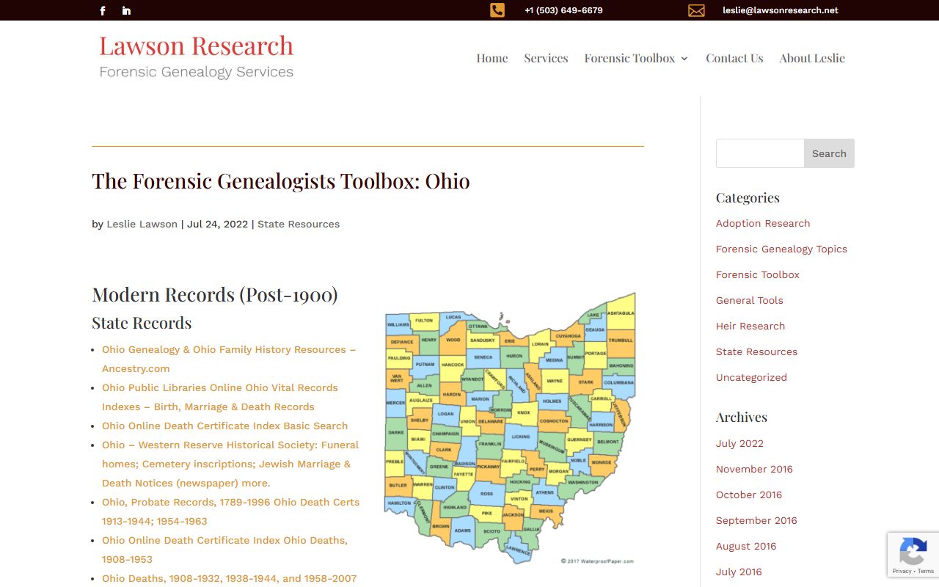Call the +1 (503) 649-6679 number
The image size is (939, 587).
(563, 10)
